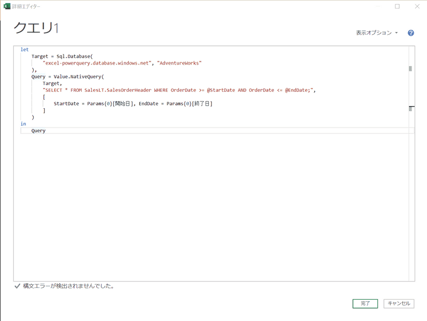
Task: Click the blue help question mark icon
Action: click(x=411, y=33)
